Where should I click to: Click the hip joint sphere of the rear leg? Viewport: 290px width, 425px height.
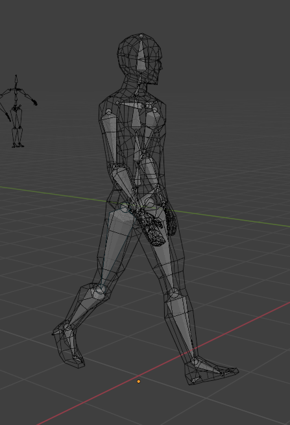click(124, 208)
